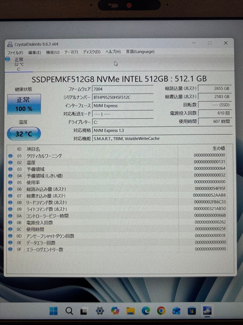The width and height of the screenshot is (243, 325).
Task: Select the コントローラービジー時間 attribute row
Action: (117, 215)
